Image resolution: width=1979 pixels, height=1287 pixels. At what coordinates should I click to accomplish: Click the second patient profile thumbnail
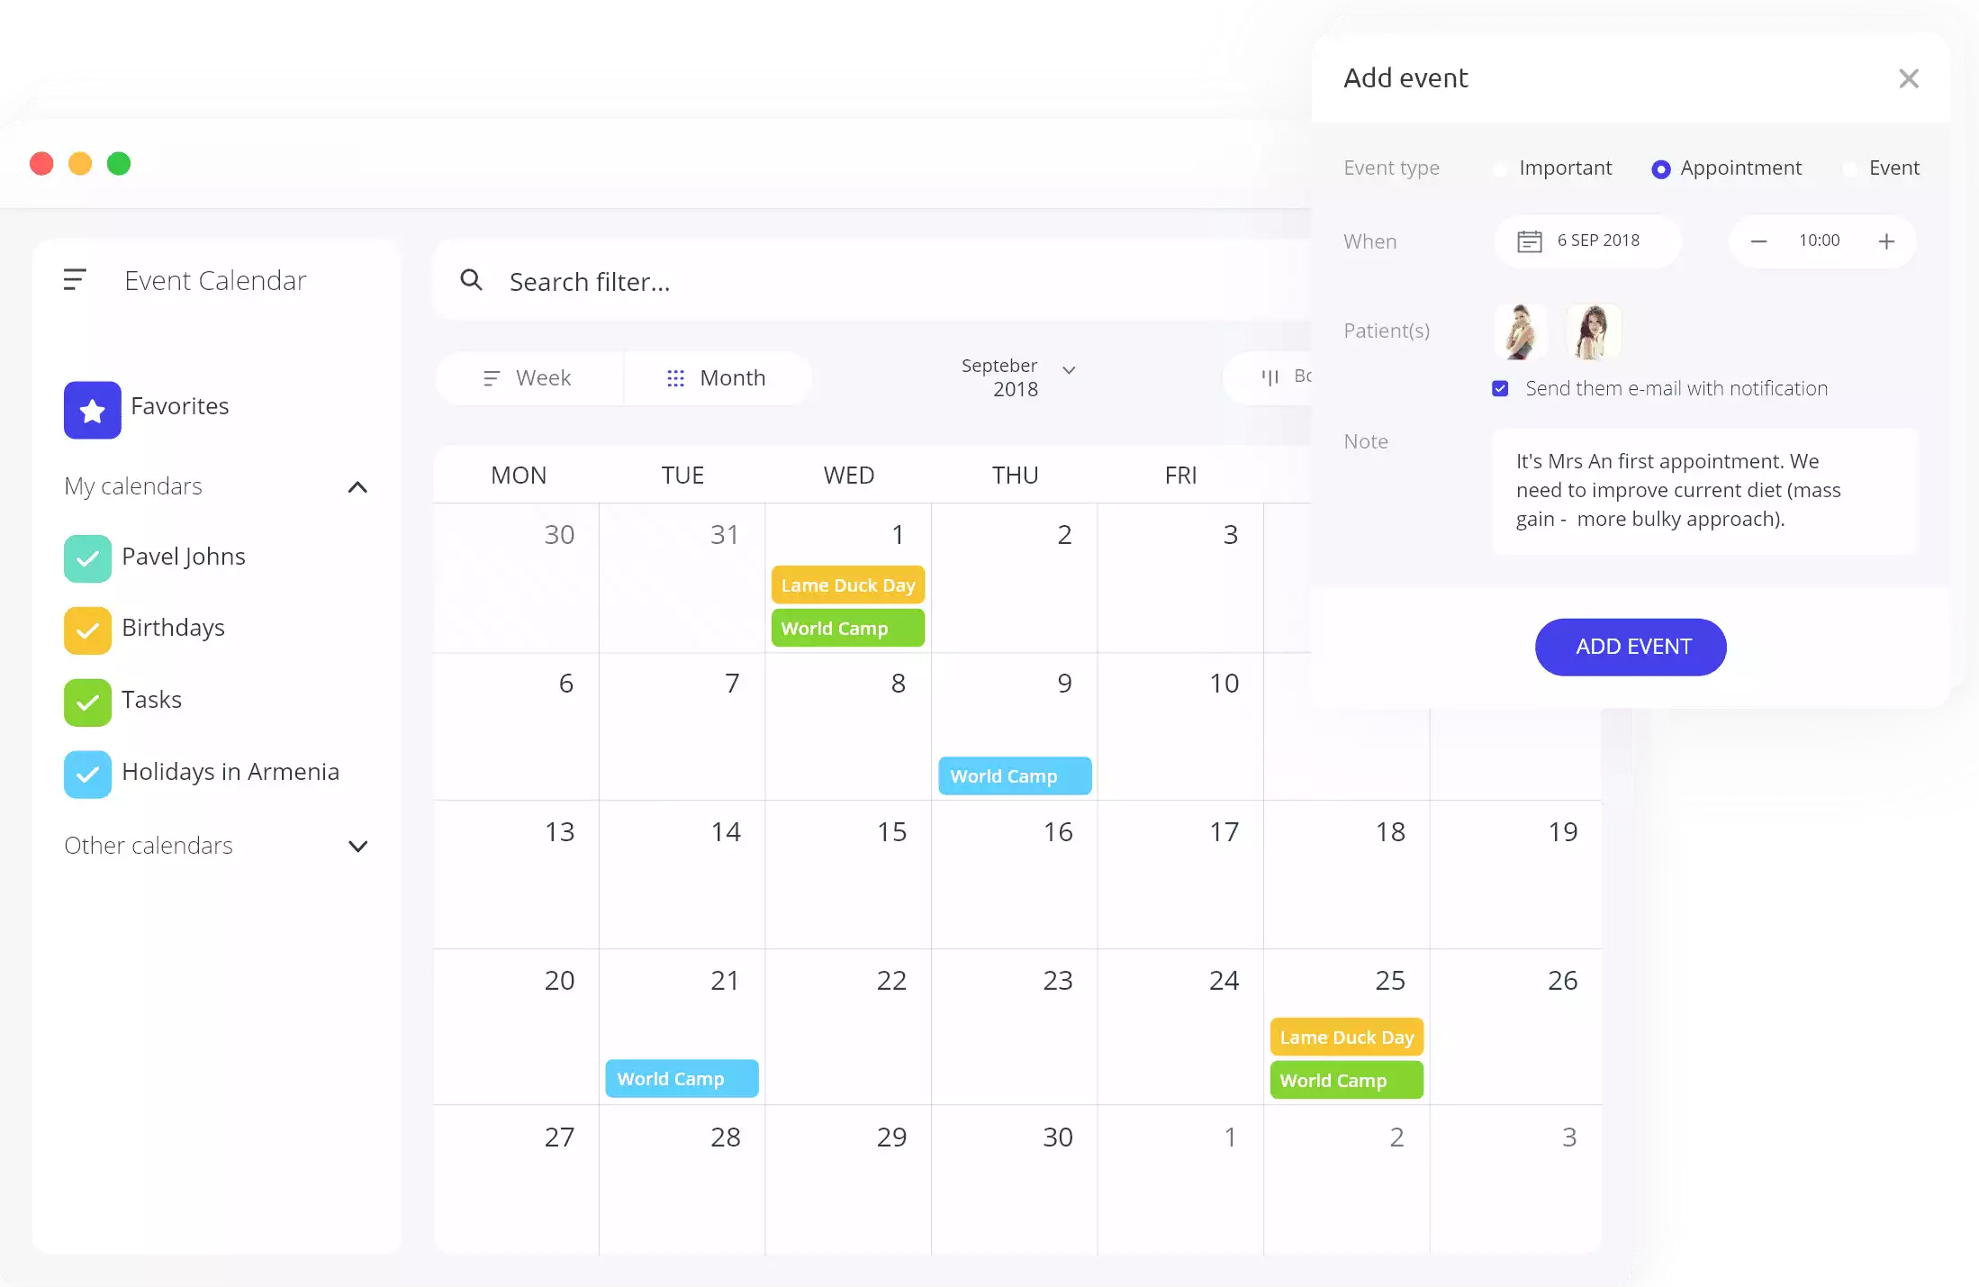pyautogui.click(x=1588, y=329)
